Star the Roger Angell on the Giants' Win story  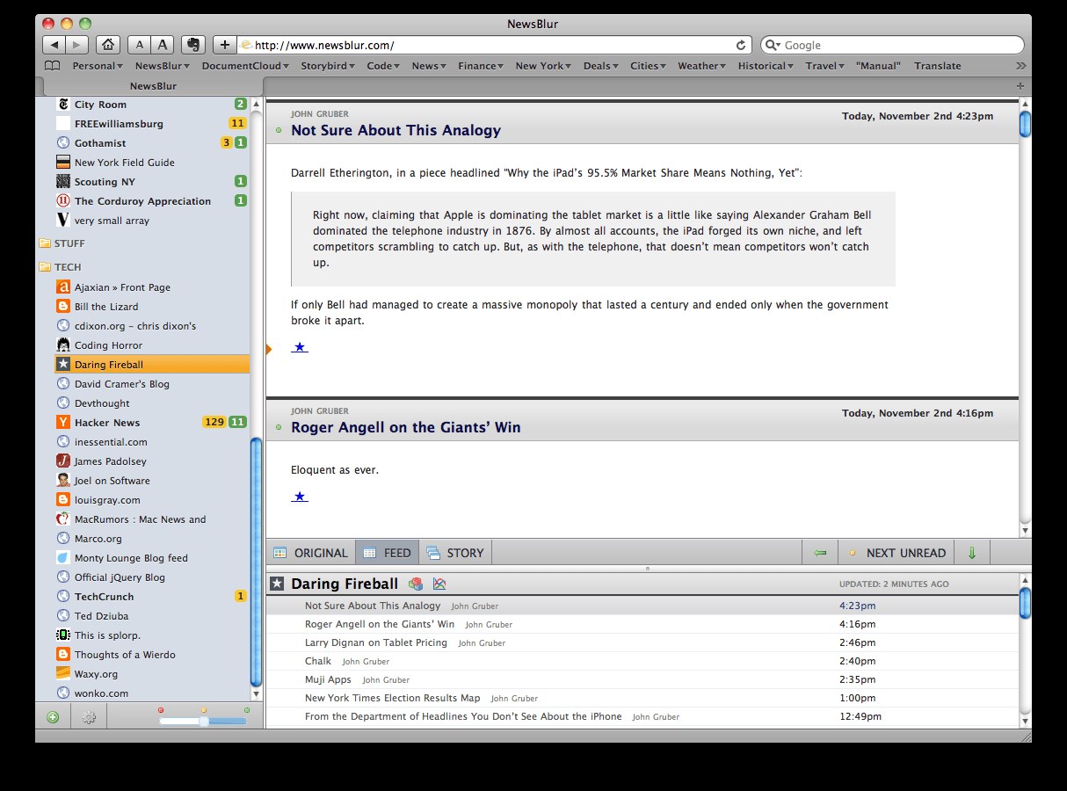coord(300,497)
